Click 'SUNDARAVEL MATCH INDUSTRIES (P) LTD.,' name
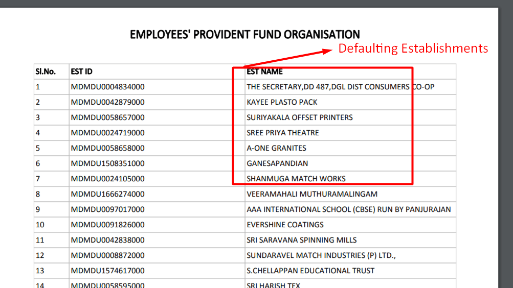Screen dimensions: 513x288 321,256
